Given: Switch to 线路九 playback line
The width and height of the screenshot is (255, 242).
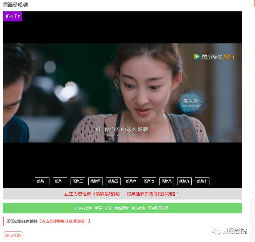Looking at the screenshot, I should click(x=184, y=181).
